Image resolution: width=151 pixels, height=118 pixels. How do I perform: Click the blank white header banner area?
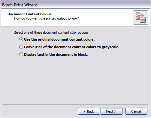tap(105, 17)
